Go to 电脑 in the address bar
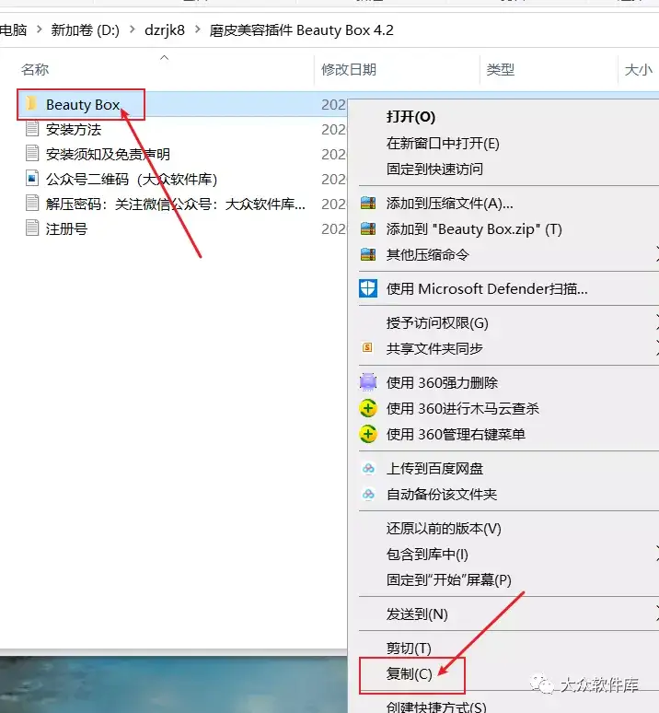Screen dimensions: 659x713 coord(13,30)
